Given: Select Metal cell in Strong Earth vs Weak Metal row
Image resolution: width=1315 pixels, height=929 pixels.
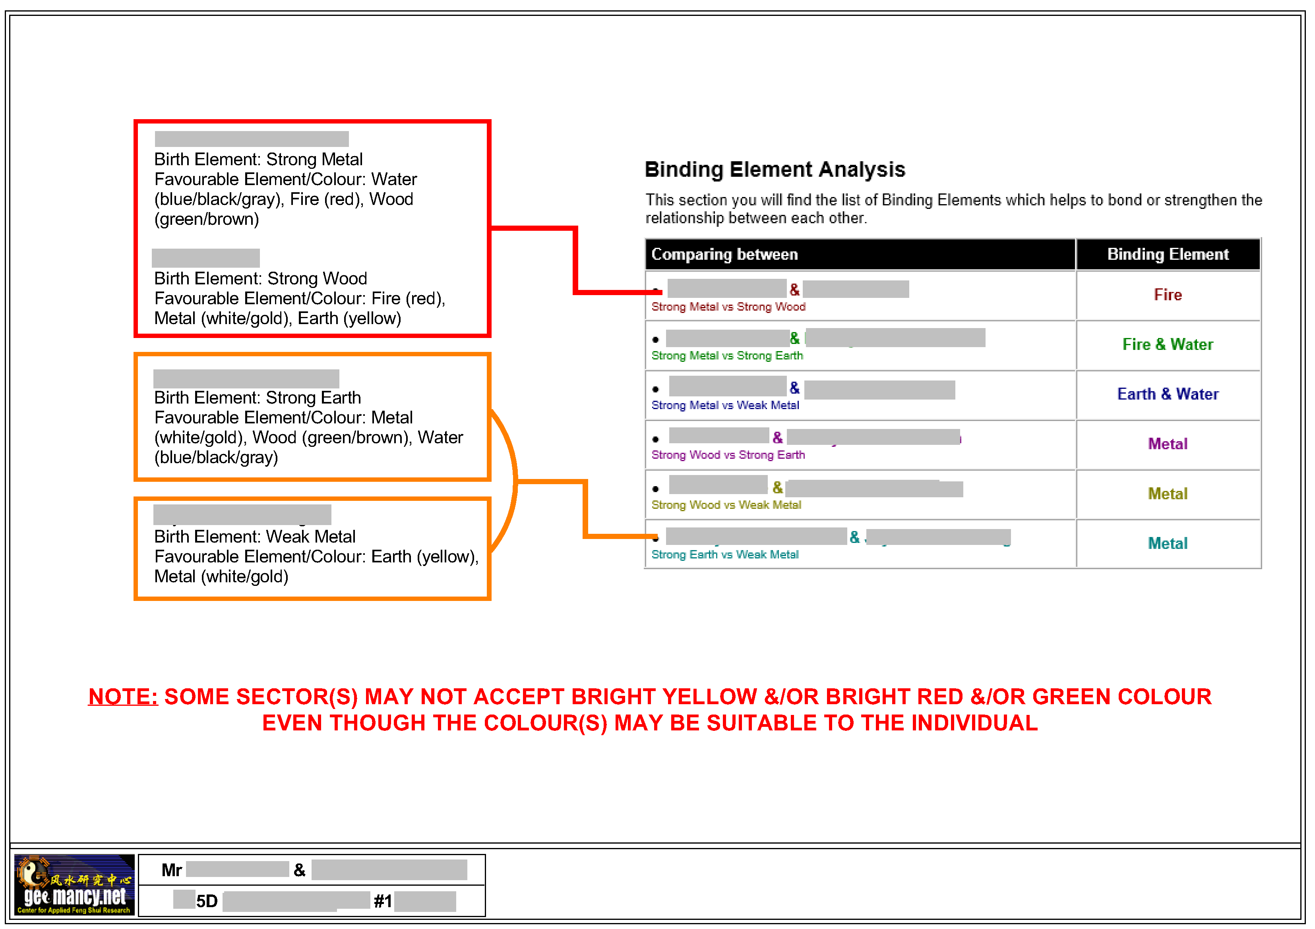Looking at the screenshot, I should [x=1168, y=544].
